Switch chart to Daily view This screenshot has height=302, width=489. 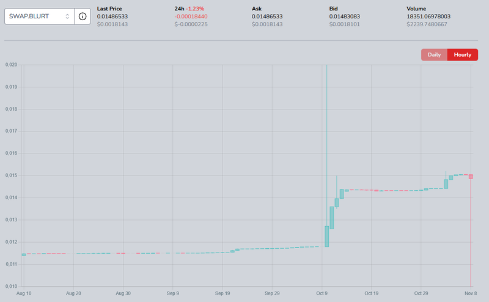[x=434, y=55]
